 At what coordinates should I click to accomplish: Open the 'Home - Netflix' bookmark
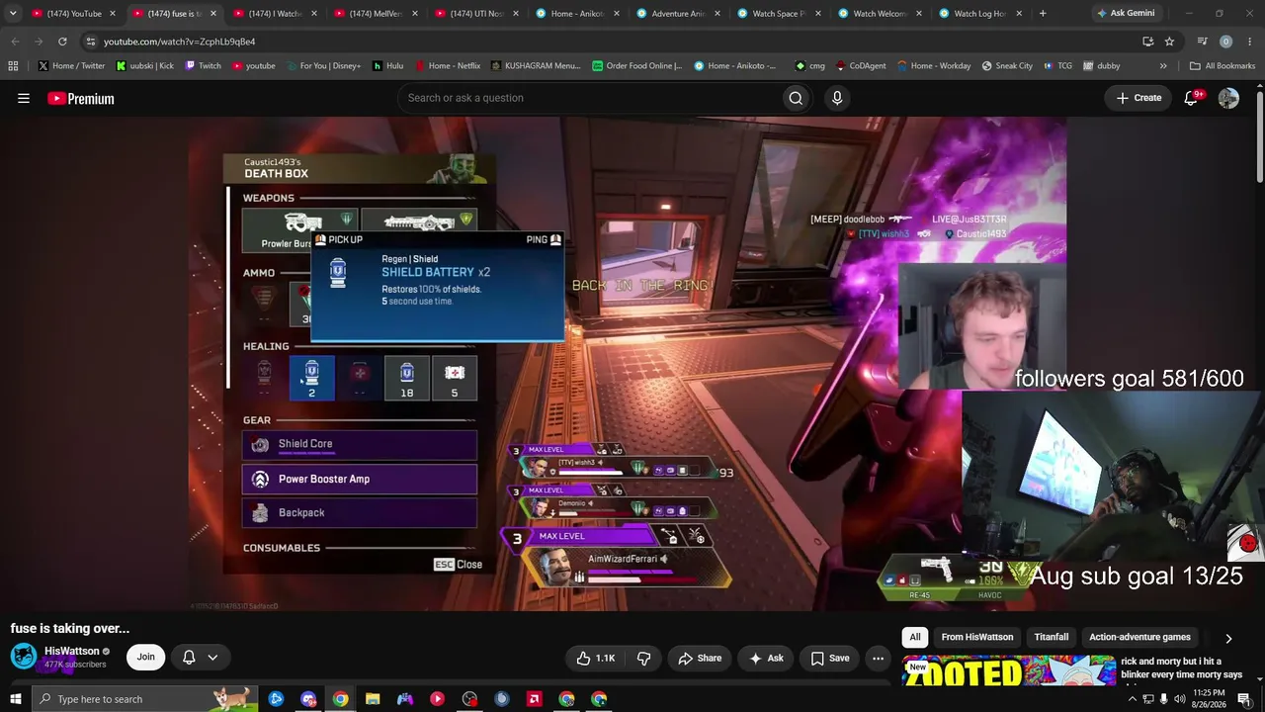(448, 66)
